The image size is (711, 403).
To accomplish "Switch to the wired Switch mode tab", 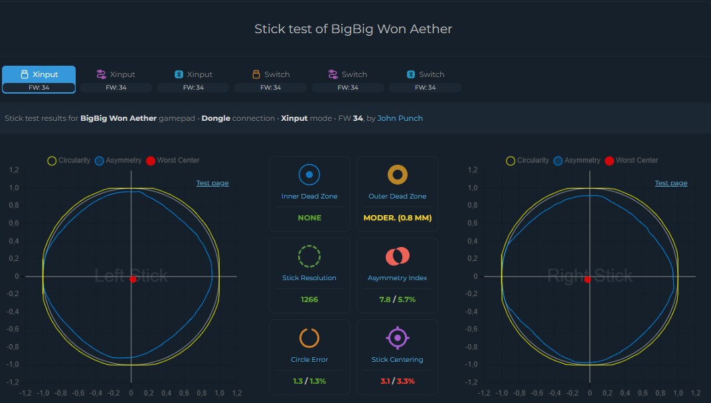I will pos(271,79).
